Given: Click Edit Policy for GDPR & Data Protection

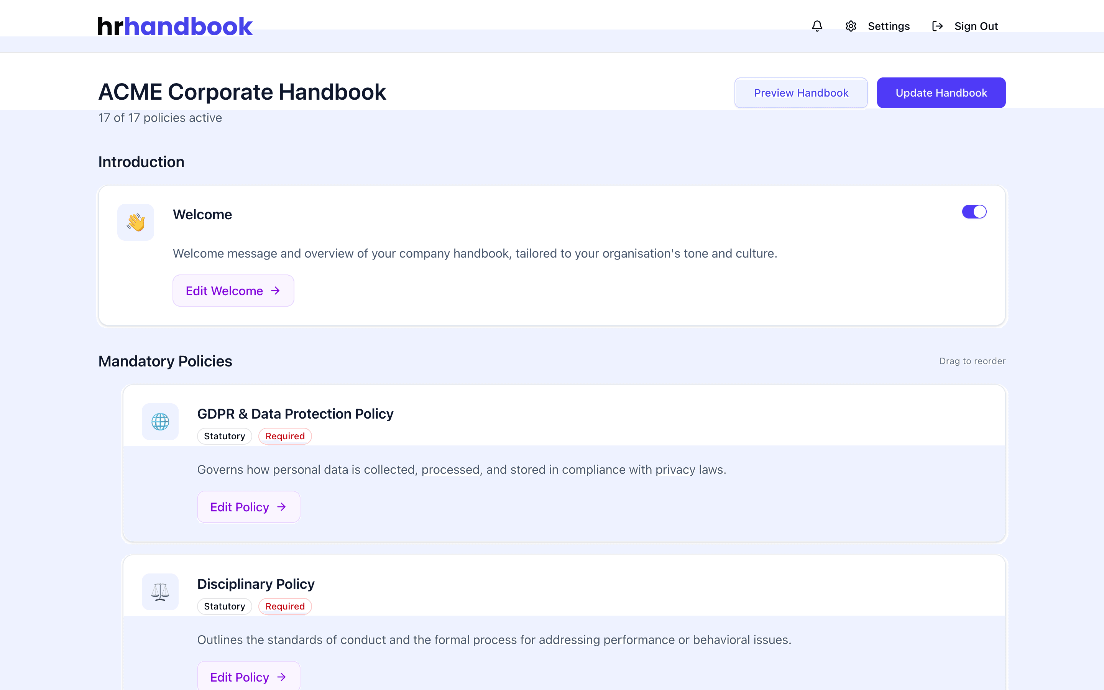Looking at the screenshot, I should [x=248, y=506].
